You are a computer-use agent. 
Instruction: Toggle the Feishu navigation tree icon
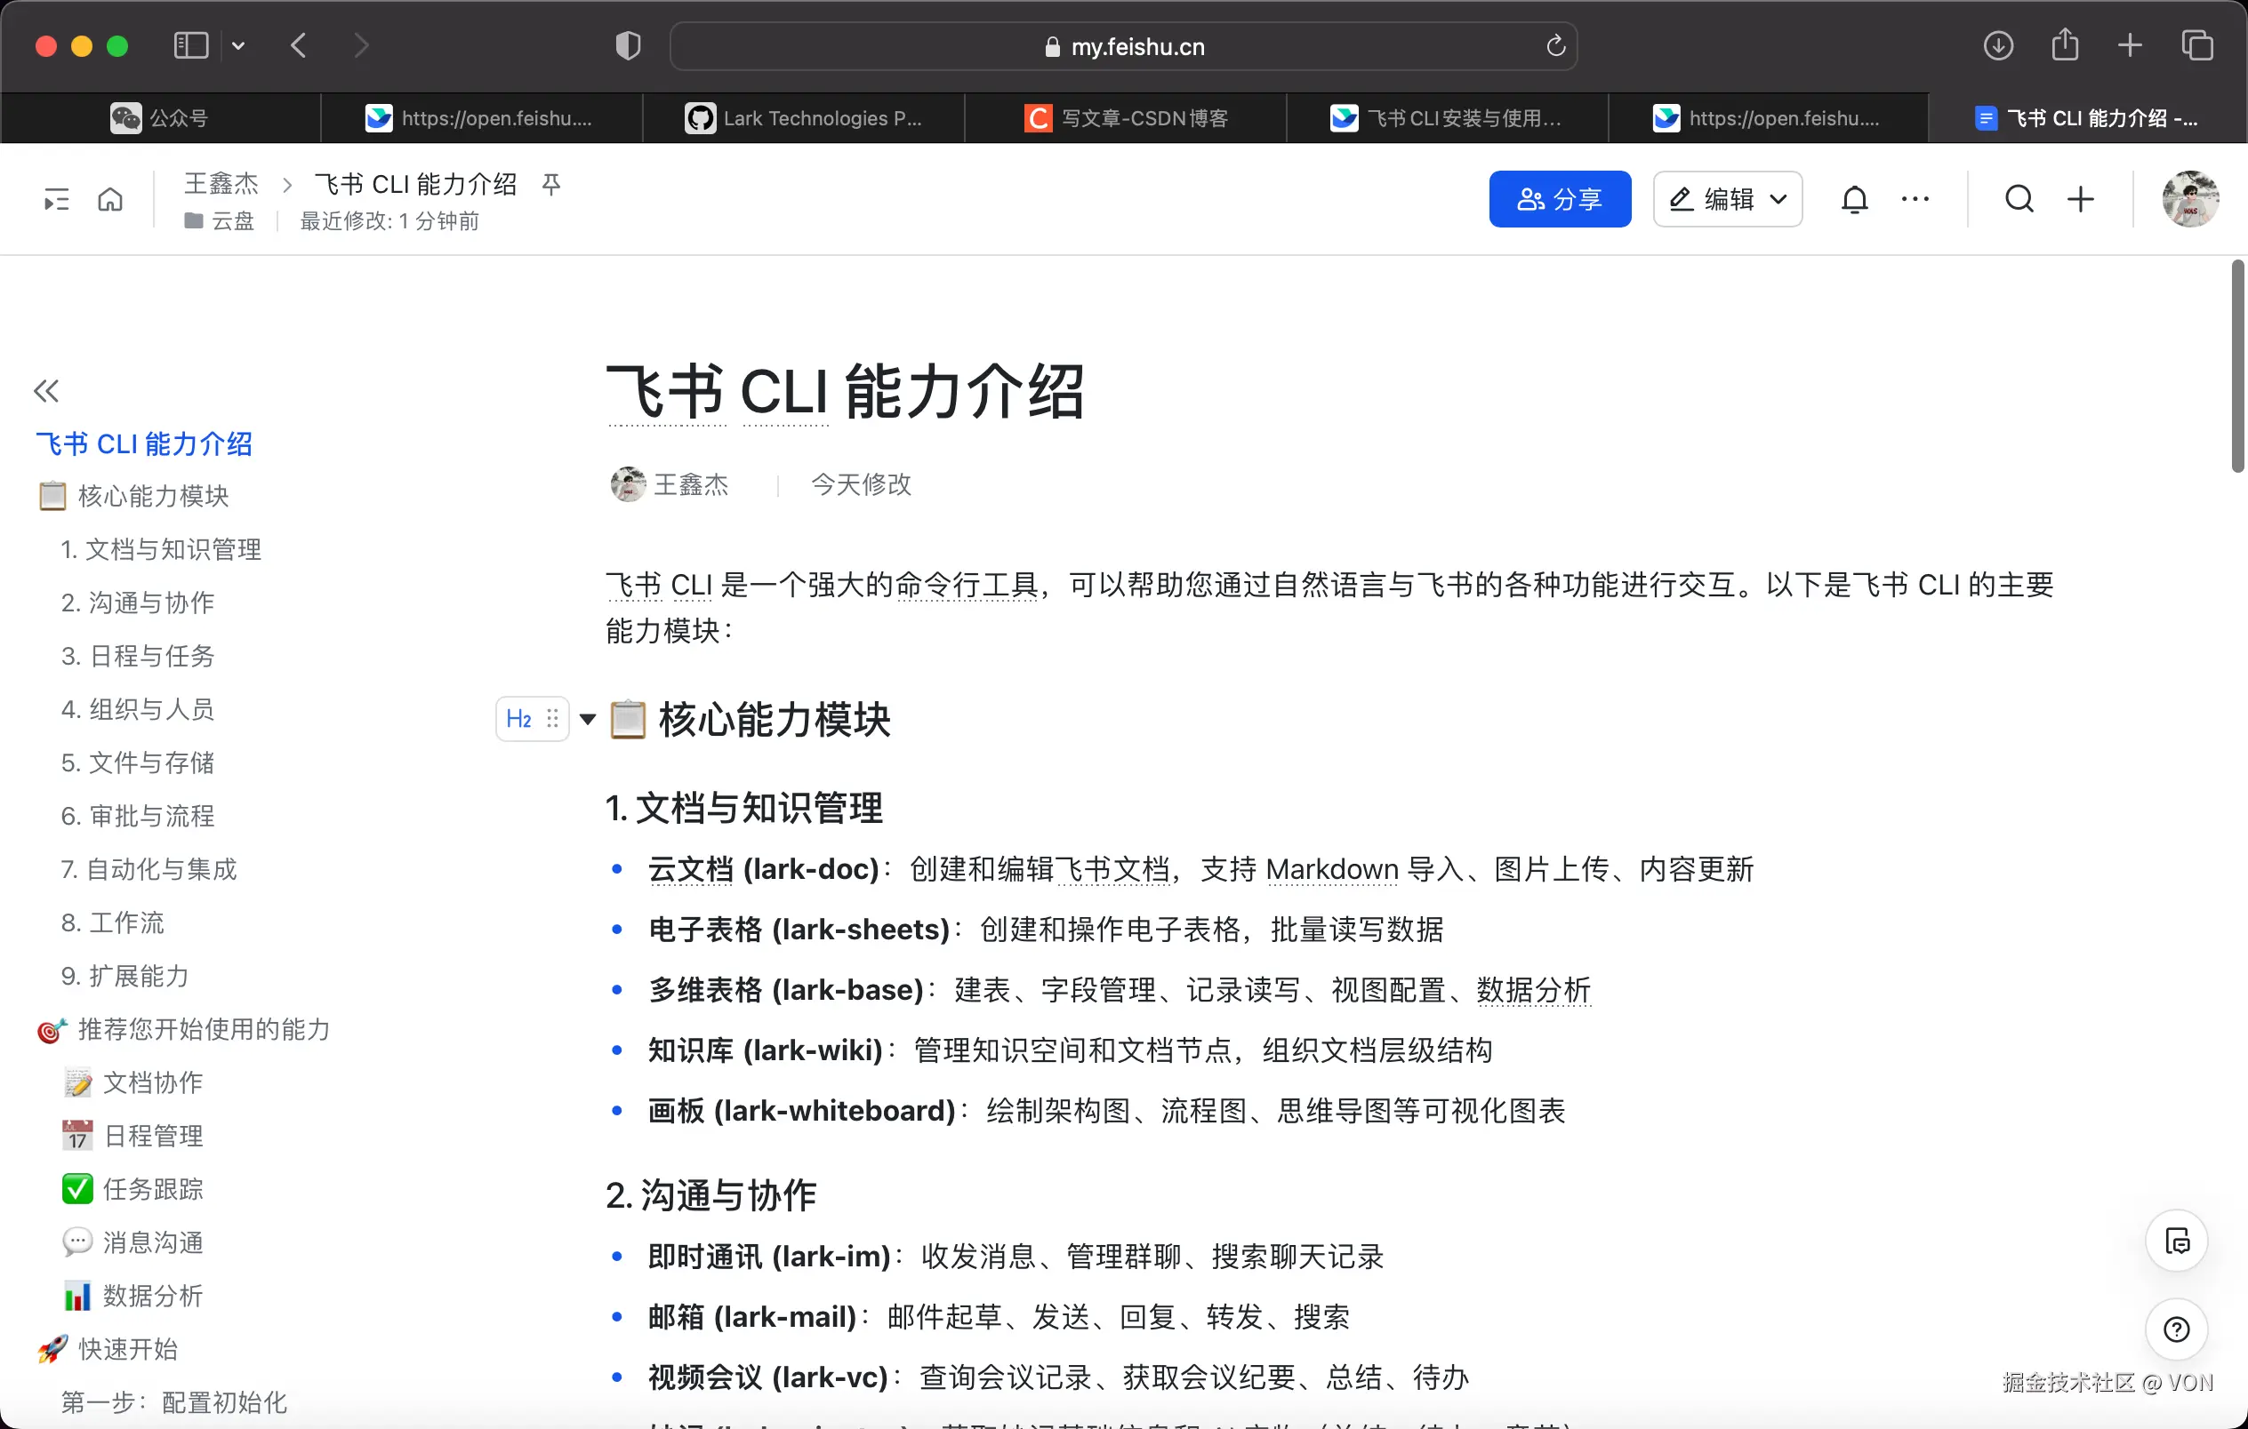pos(57,199)
